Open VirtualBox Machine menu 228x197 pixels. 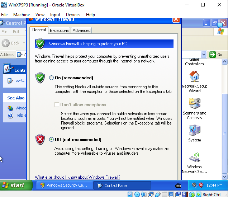coord(22,15)
